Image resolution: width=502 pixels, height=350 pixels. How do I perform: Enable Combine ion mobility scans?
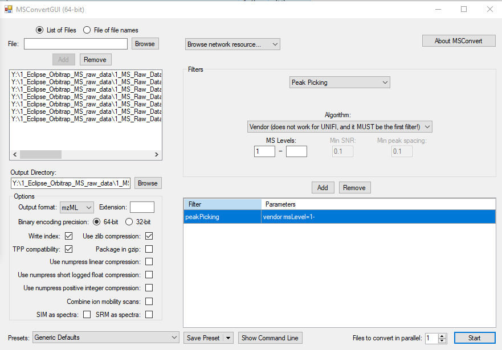[x=149, y=301]
